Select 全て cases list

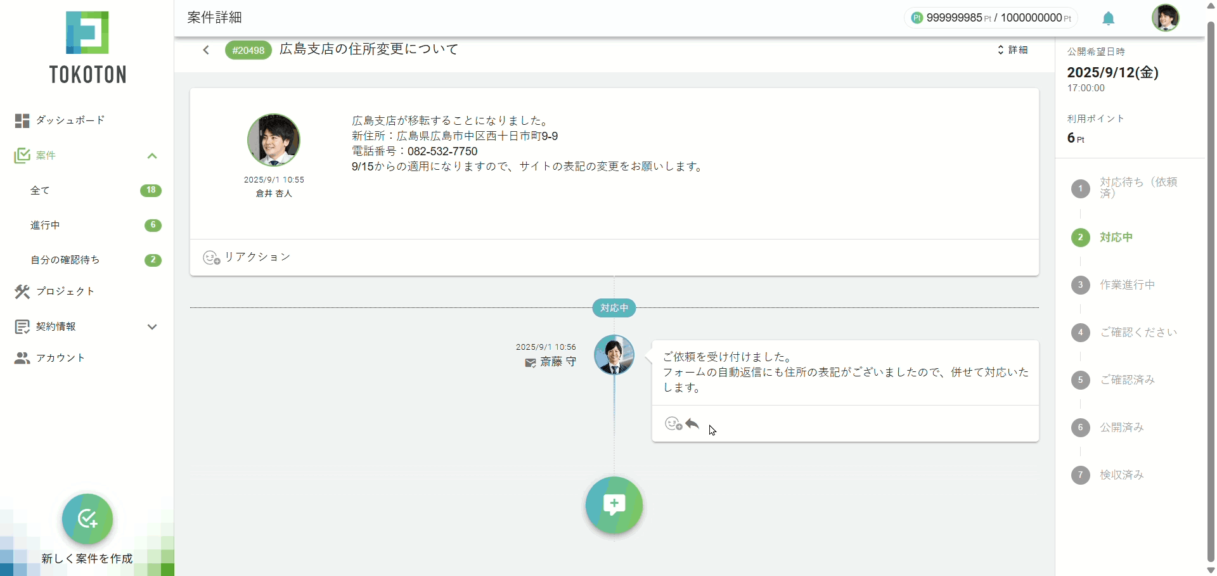pyautogui.click(x=40, y=191)
